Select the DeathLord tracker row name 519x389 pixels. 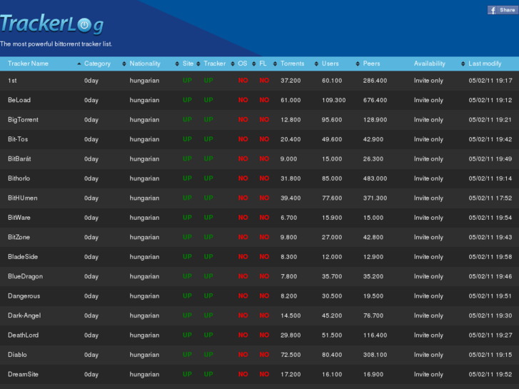tap(23, 335)
